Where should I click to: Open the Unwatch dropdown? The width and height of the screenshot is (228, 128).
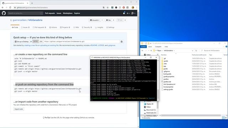(x=95, y=20)
